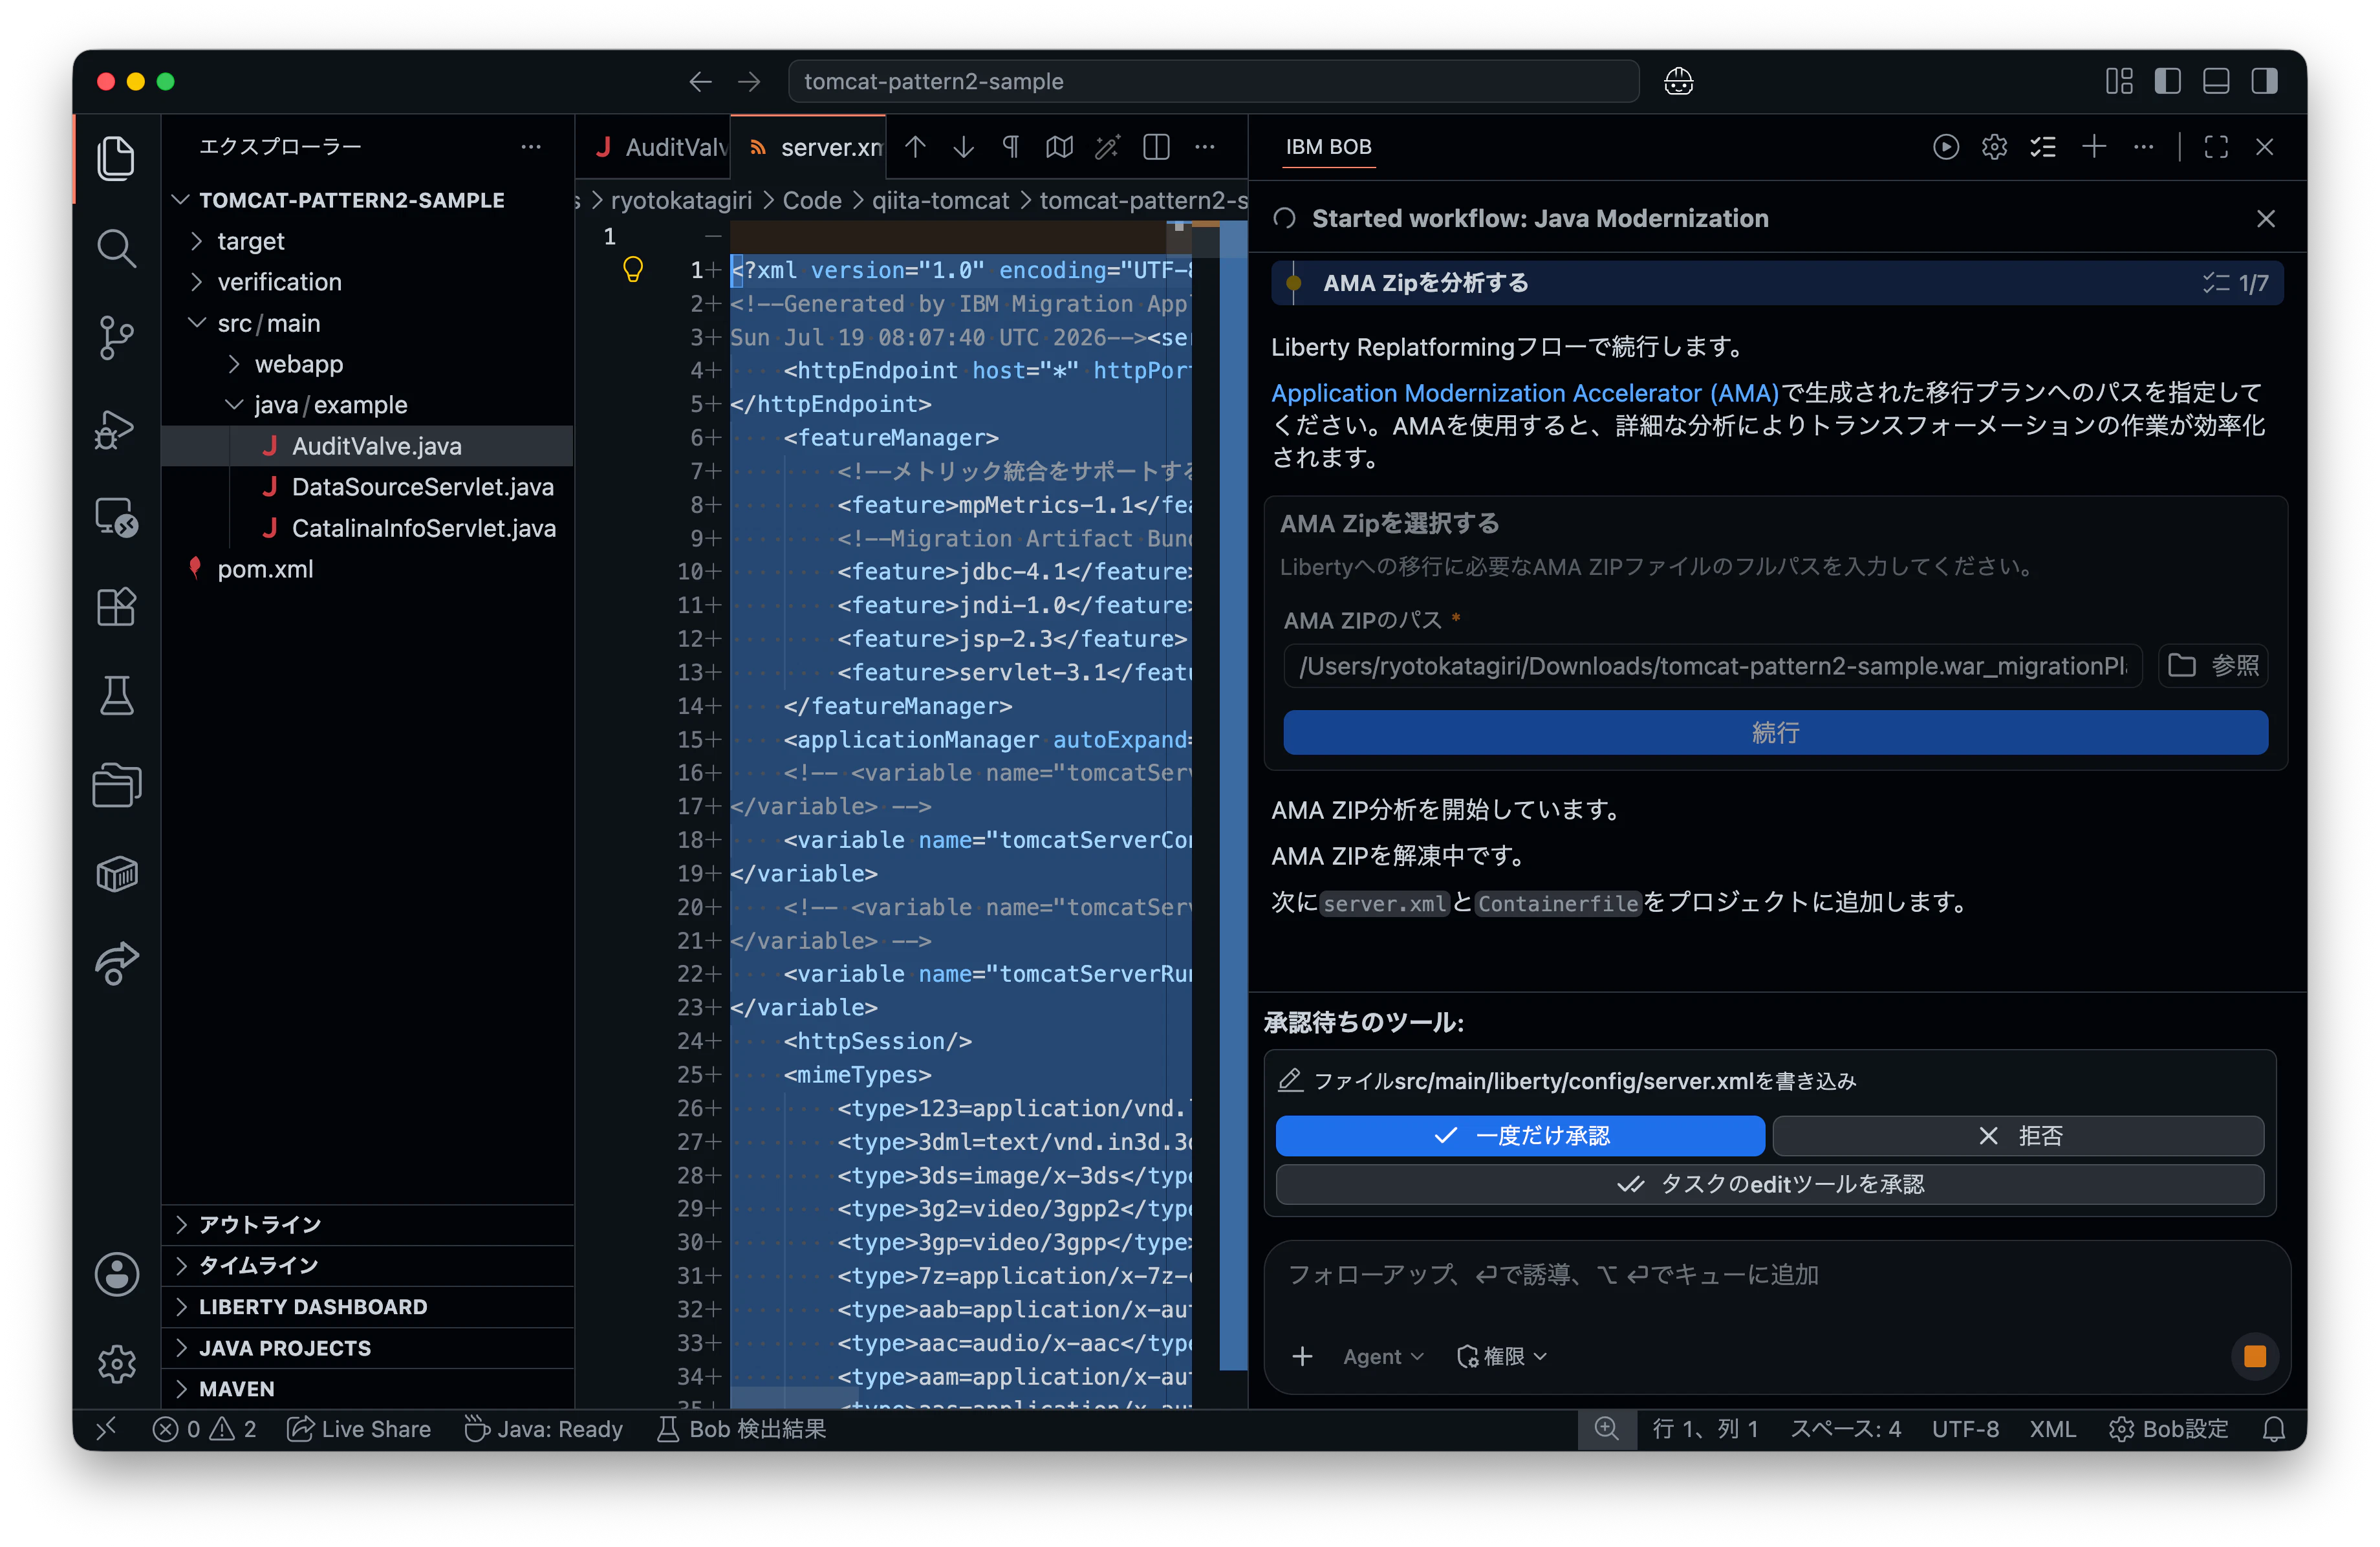
Task: Click the 拒否 reject button
Action: click(2018, 1136)
